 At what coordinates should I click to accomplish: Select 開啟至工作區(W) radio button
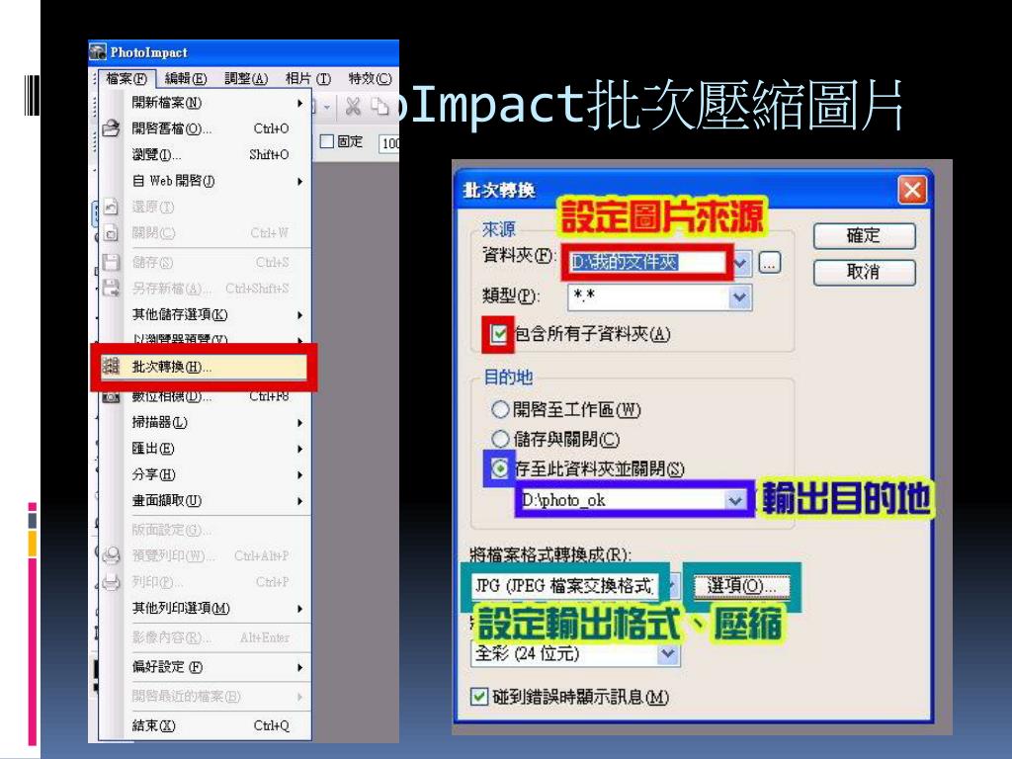coord(500,409)
